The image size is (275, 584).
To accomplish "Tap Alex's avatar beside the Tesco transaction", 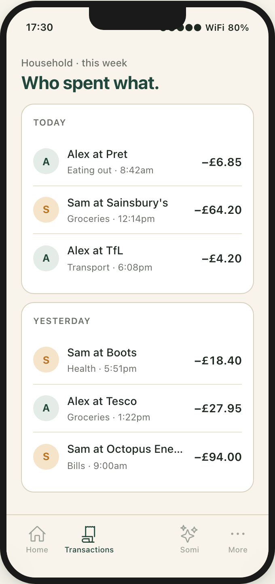I will pos(46,408).
